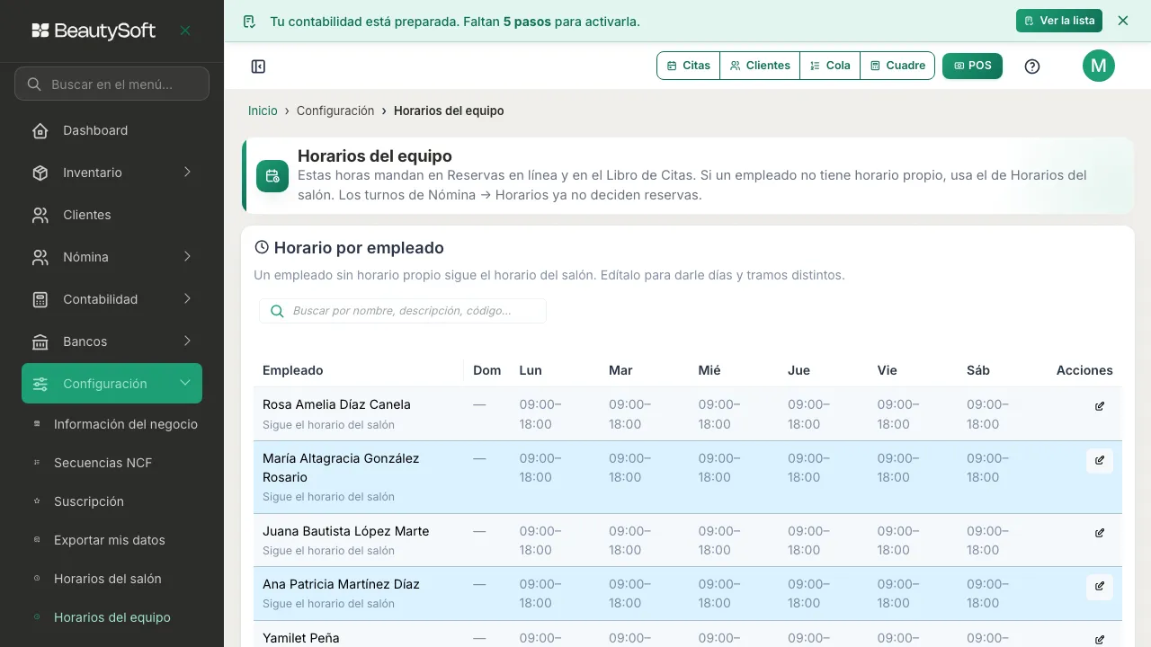Open user avatar M menu
The width and height of the screenshot is (1151, 647).
(x=1099, y=66)
